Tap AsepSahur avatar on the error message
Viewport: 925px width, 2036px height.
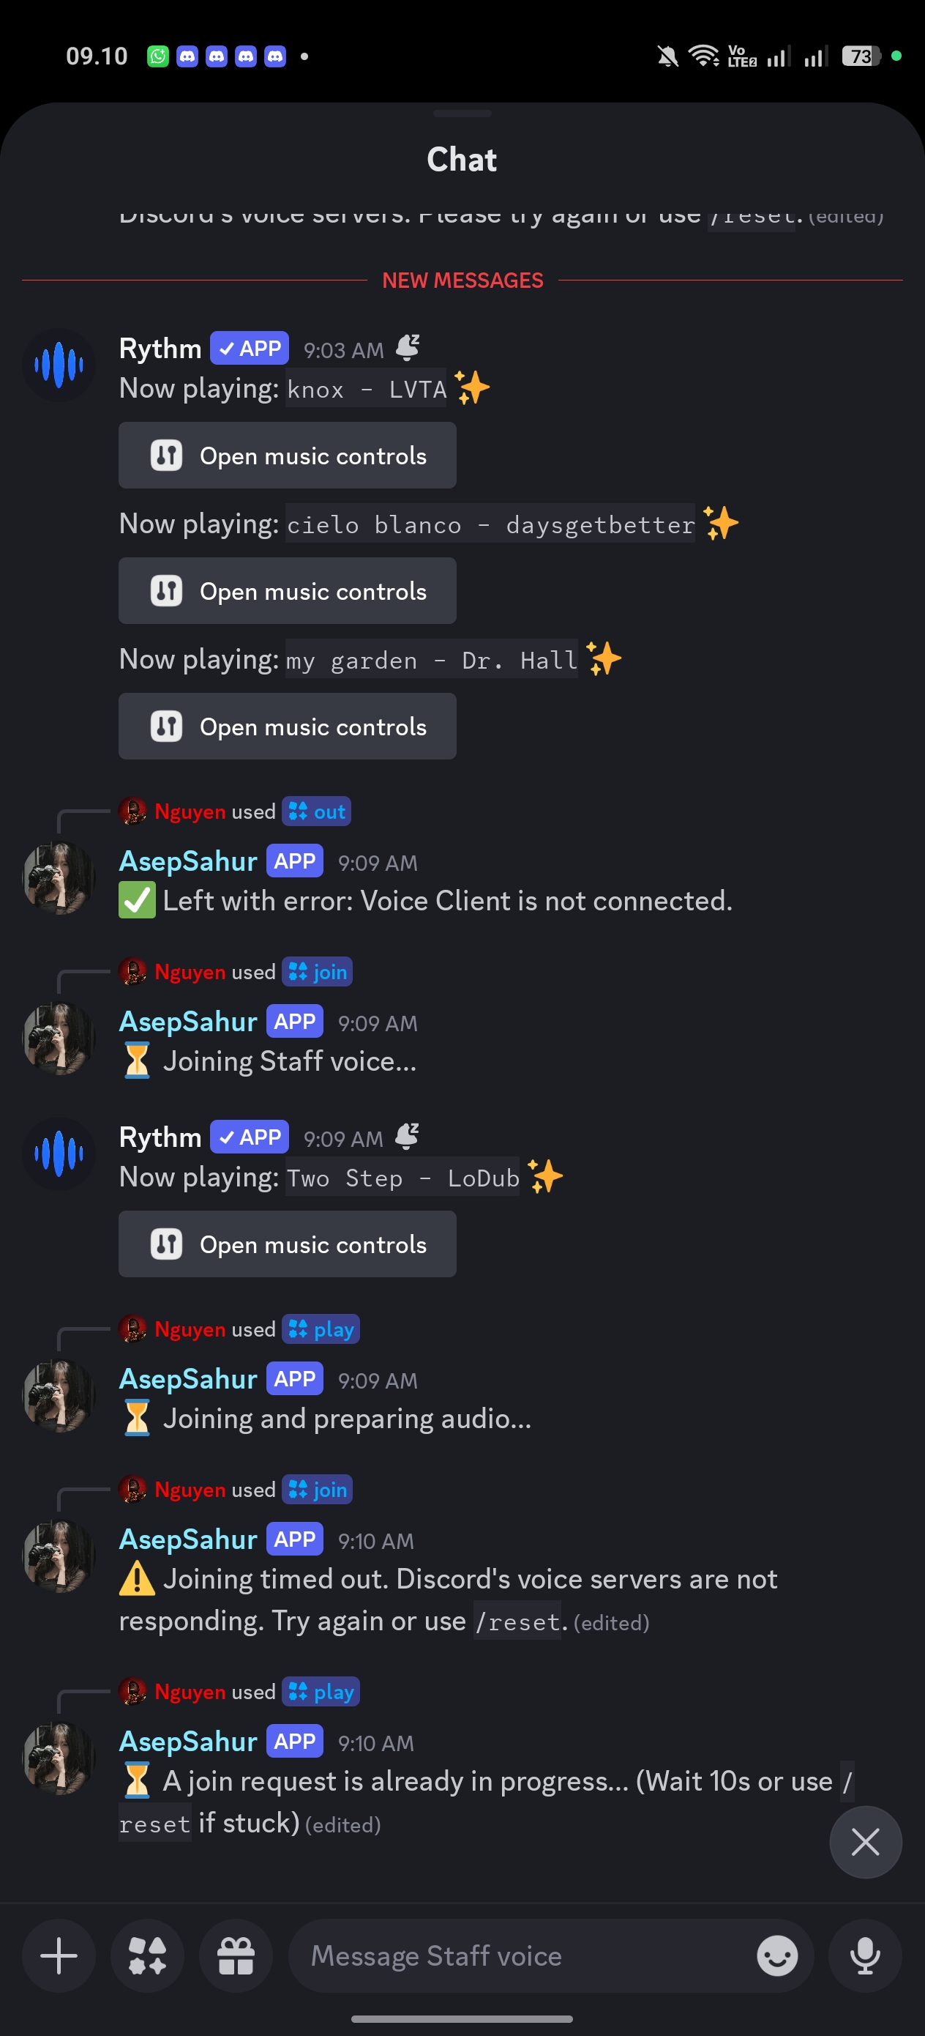coord(59,878)
